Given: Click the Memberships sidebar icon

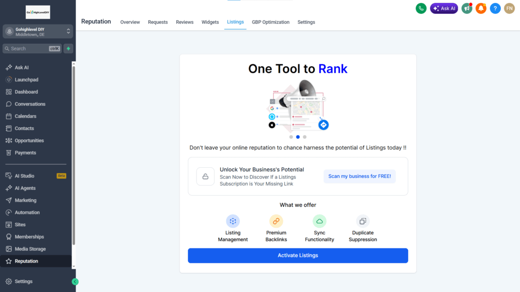Looking at the screenshot, I should (9, 237).
